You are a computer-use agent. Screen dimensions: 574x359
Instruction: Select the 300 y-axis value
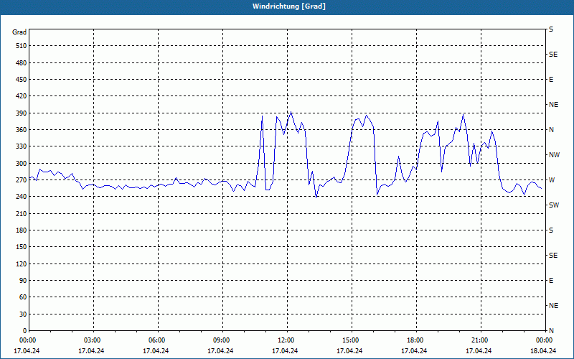click(22, 164)
